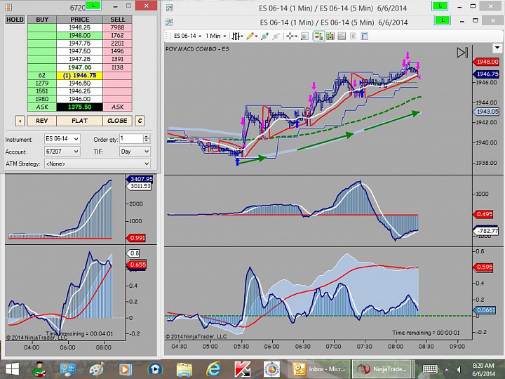Select the pencil drawing tools icon
Image resolution: width=505 pixels, height=379 pixels.
pos(250,36)
